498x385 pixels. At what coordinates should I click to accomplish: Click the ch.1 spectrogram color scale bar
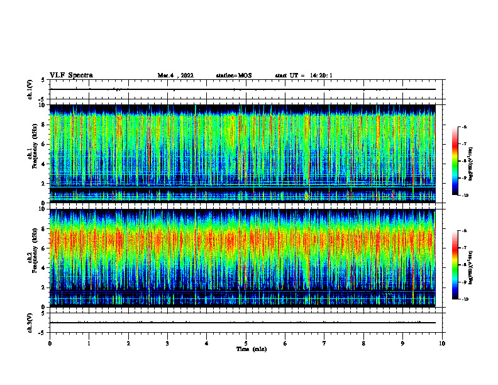tap(455, 161)
